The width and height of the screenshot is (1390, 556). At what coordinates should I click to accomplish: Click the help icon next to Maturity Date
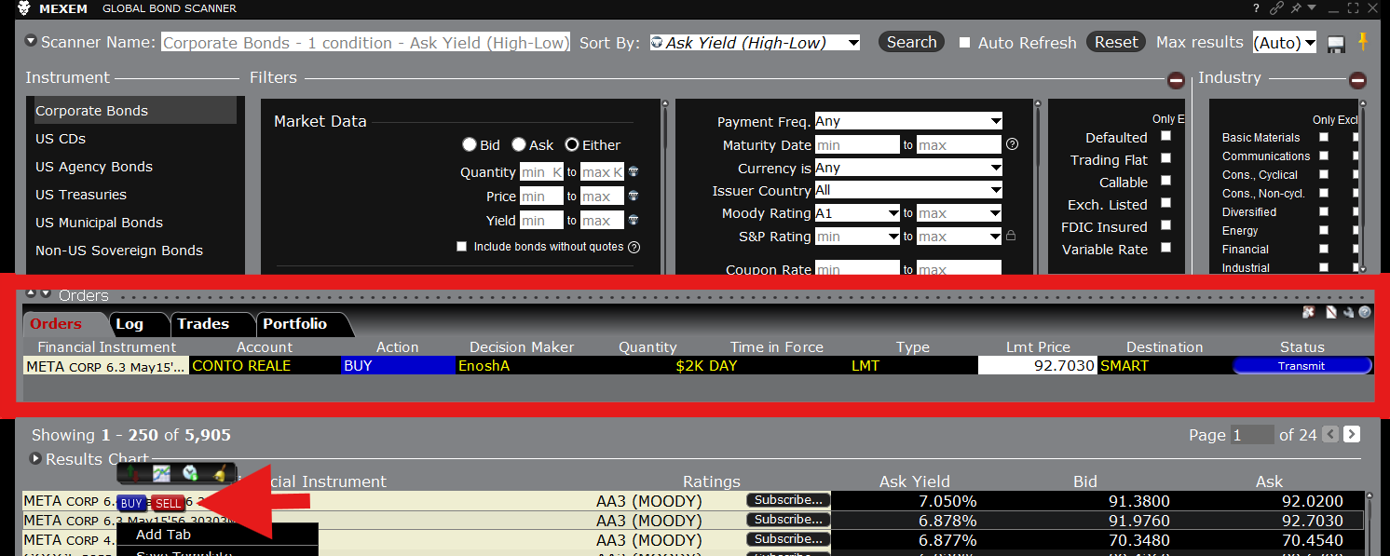1012,144
